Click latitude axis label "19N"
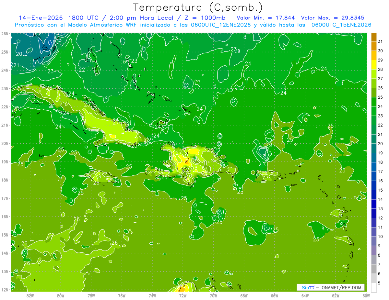The height and width of the screenshot is (300, 389). [5, 162]
